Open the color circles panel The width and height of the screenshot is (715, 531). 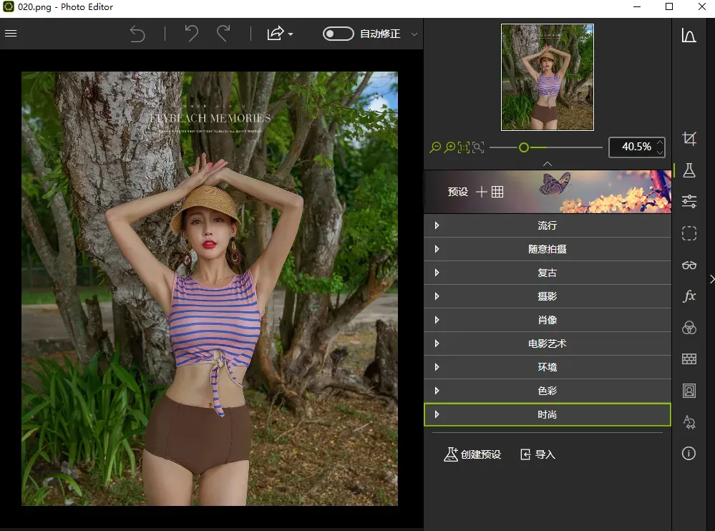tap(689, 328)
